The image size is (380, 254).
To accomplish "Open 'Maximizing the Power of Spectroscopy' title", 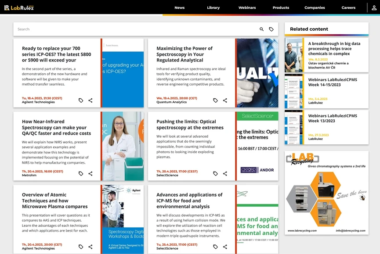I will coord(185,54).
